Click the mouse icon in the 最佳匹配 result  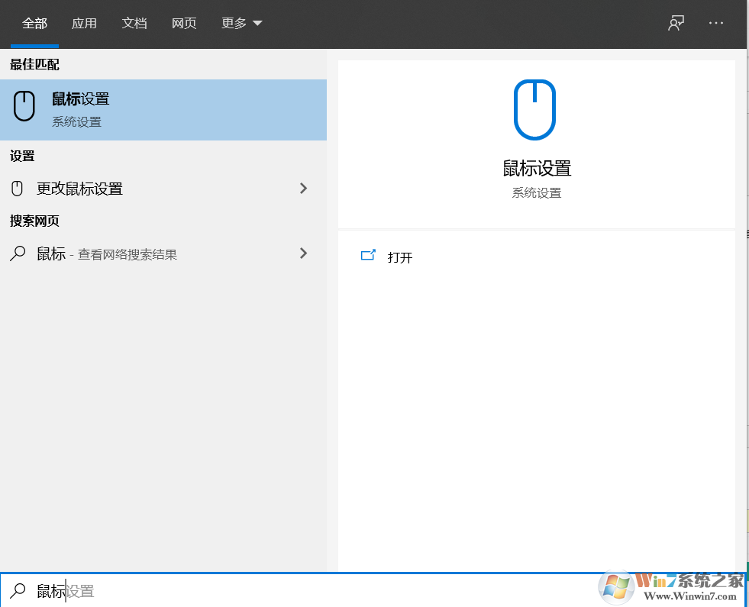pos(24,105)
